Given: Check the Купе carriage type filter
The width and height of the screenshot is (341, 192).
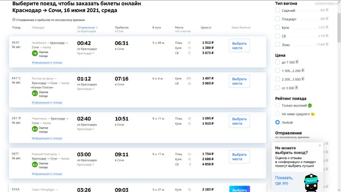Looking at the screenshot, I should coord(278,27).
